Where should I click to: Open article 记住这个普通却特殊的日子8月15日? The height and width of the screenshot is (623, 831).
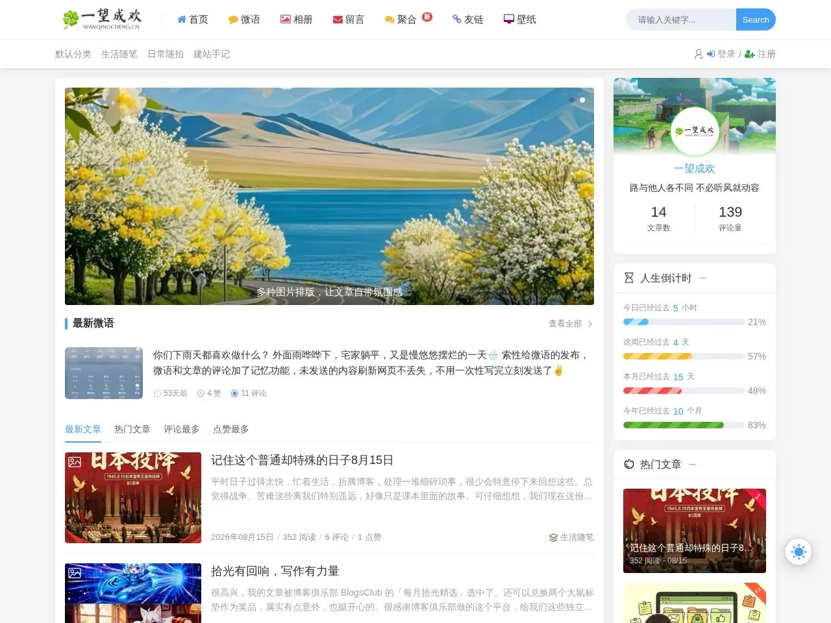pyautogui.click(x=303, y=460)
